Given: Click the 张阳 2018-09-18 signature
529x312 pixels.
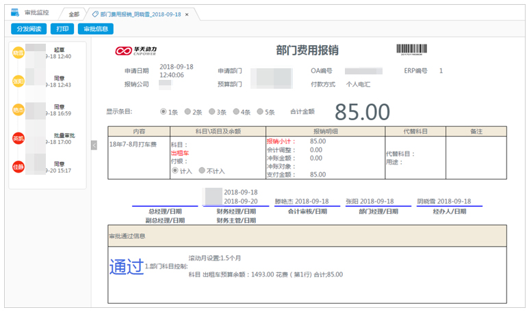Looking at the screenshot, I should point(370,201).
